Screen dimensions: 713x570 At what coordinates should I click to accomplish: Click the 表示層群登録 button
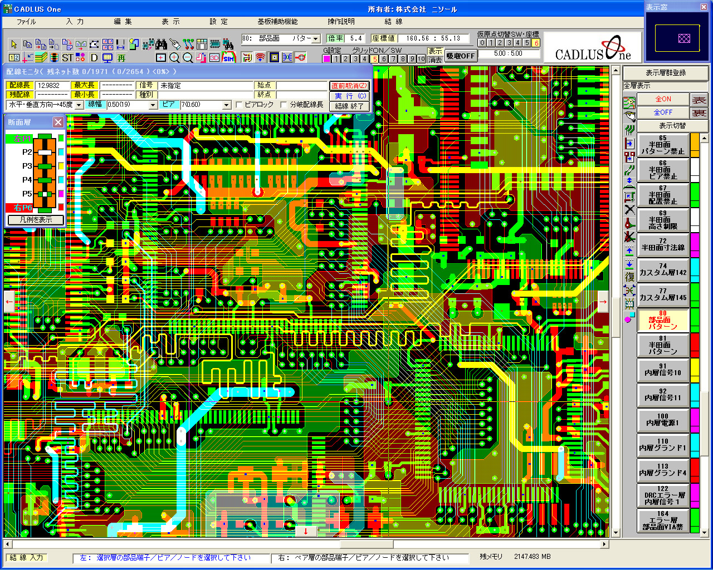pyautogui.click(x=666, y=73)
